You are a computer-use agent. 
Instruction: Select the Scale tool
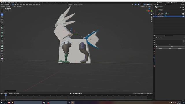click(x=2, y=20)
